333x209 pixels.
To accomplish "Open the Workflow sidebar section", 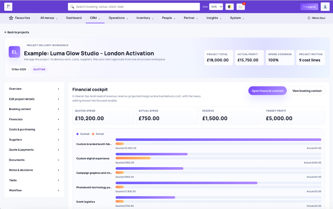I will (34, 190).
